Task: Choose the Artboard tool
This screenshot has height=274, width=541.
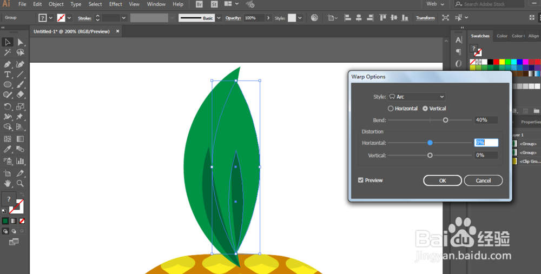Action: (7, 173)
